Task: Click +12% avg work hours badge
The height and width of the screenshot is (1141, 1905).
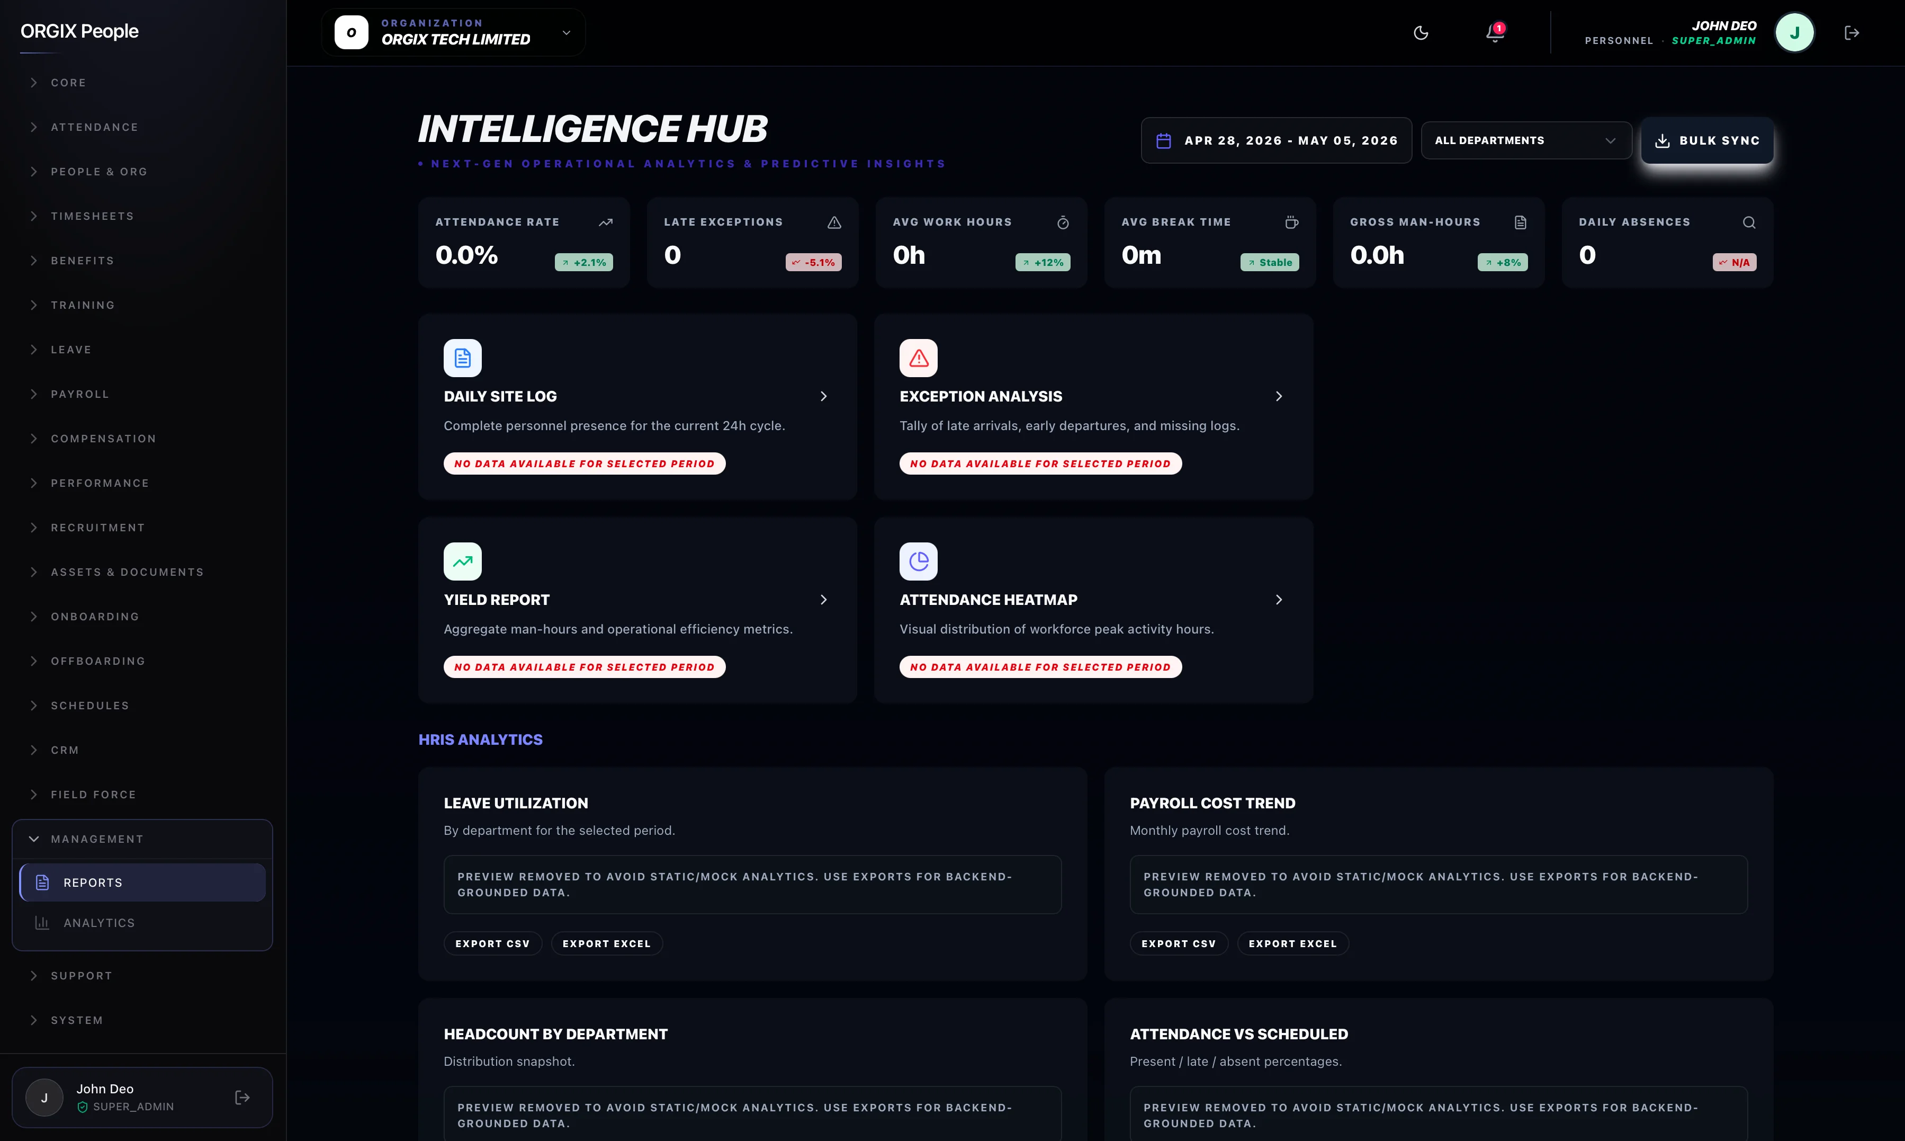Action: tap(1043, 262)
